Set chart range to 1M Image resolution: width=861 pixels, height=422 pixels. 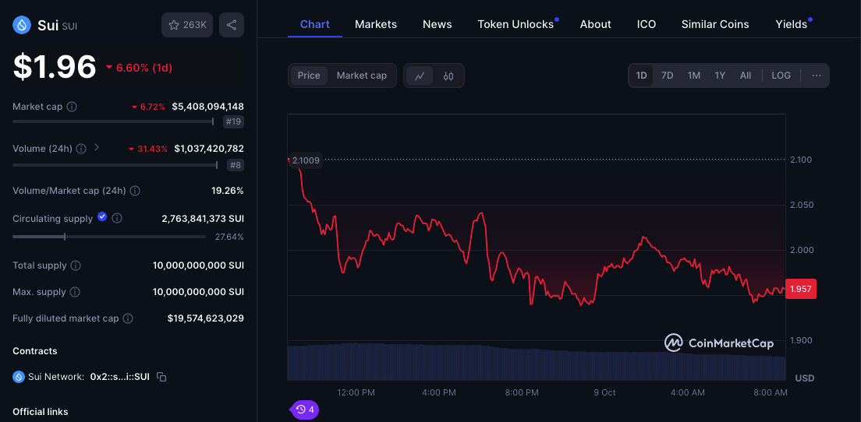coord(694,76)
